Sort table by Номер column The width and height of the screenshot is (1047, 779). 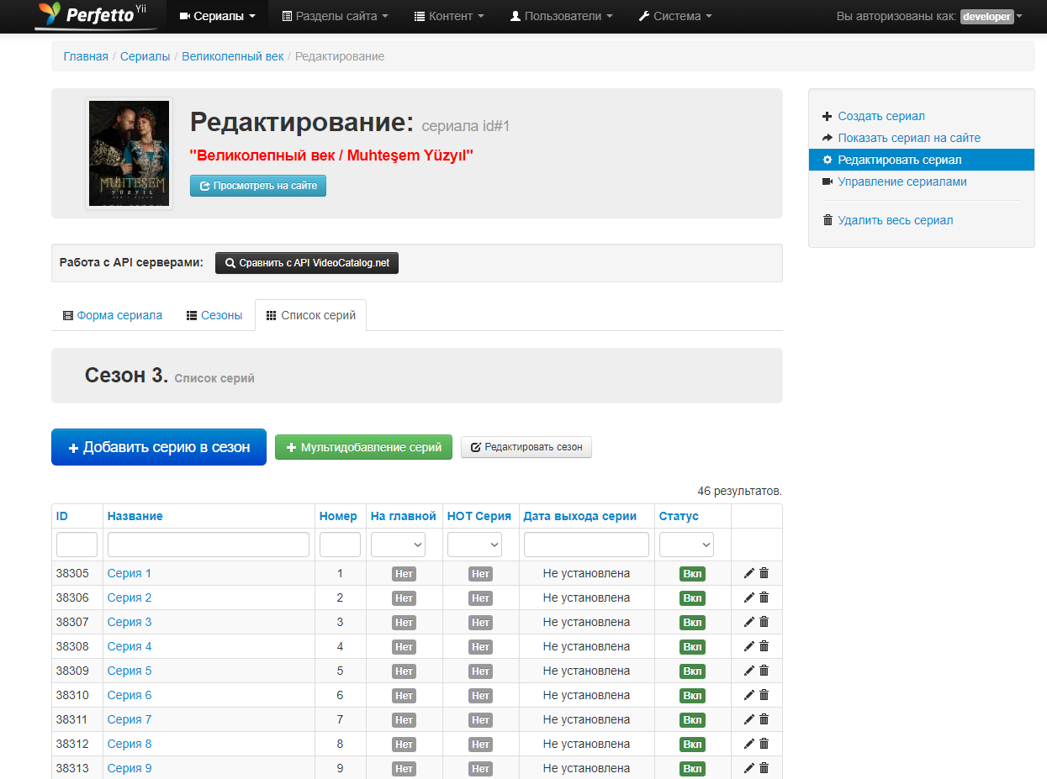338,516
